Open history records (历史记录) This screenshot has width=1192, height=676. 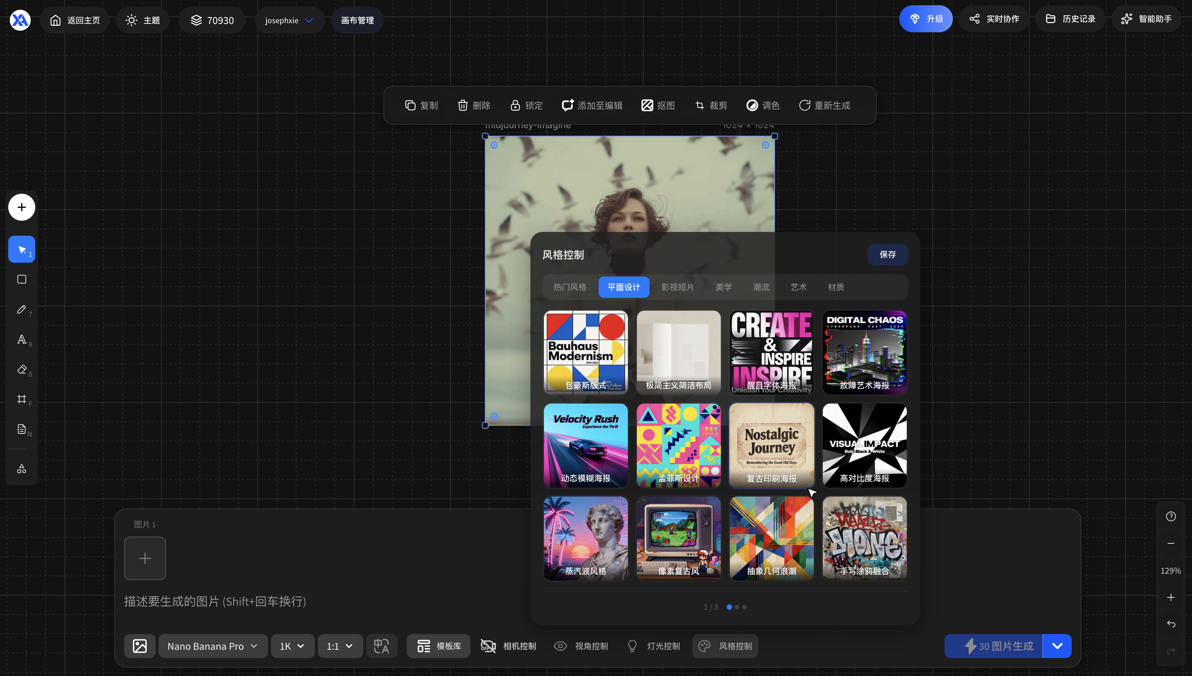pos(1070,19)
